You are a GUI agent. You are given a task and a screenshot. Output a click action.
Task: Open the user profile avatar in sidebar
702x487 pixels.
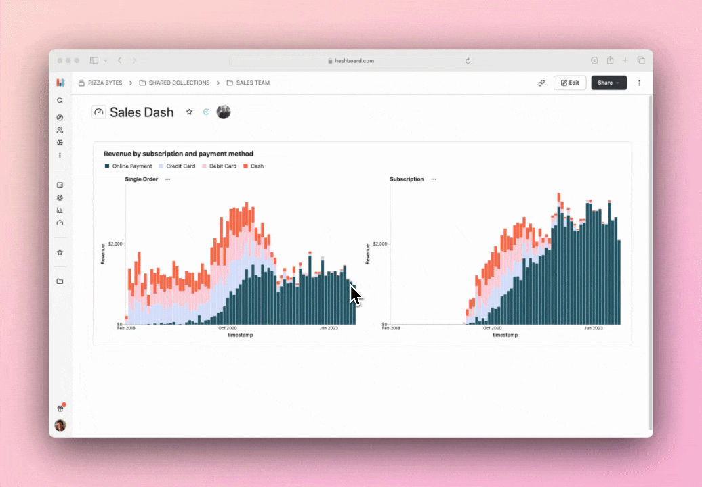click(60, 425)
